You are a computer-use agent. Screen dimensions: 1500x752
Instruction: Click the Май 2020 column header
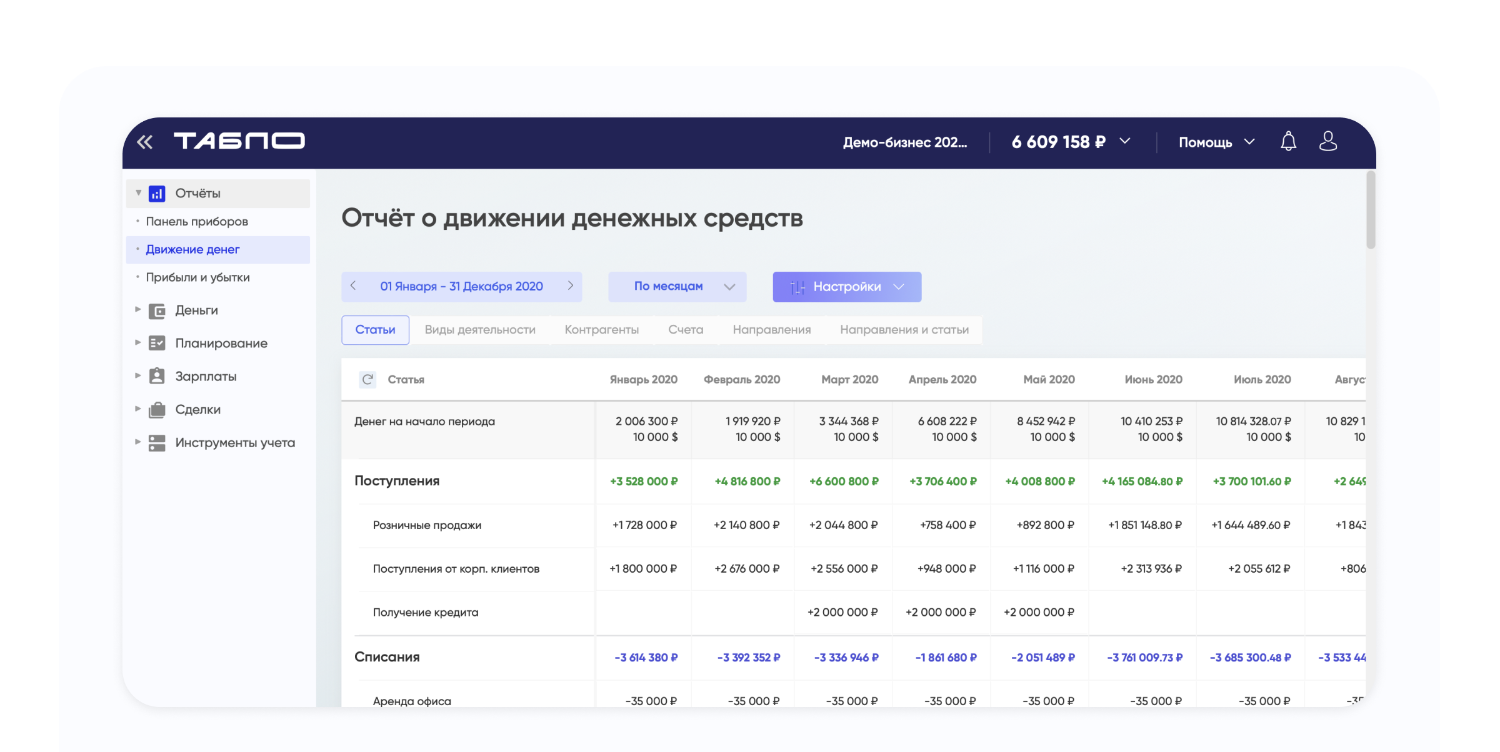[x=1049, y=380]
